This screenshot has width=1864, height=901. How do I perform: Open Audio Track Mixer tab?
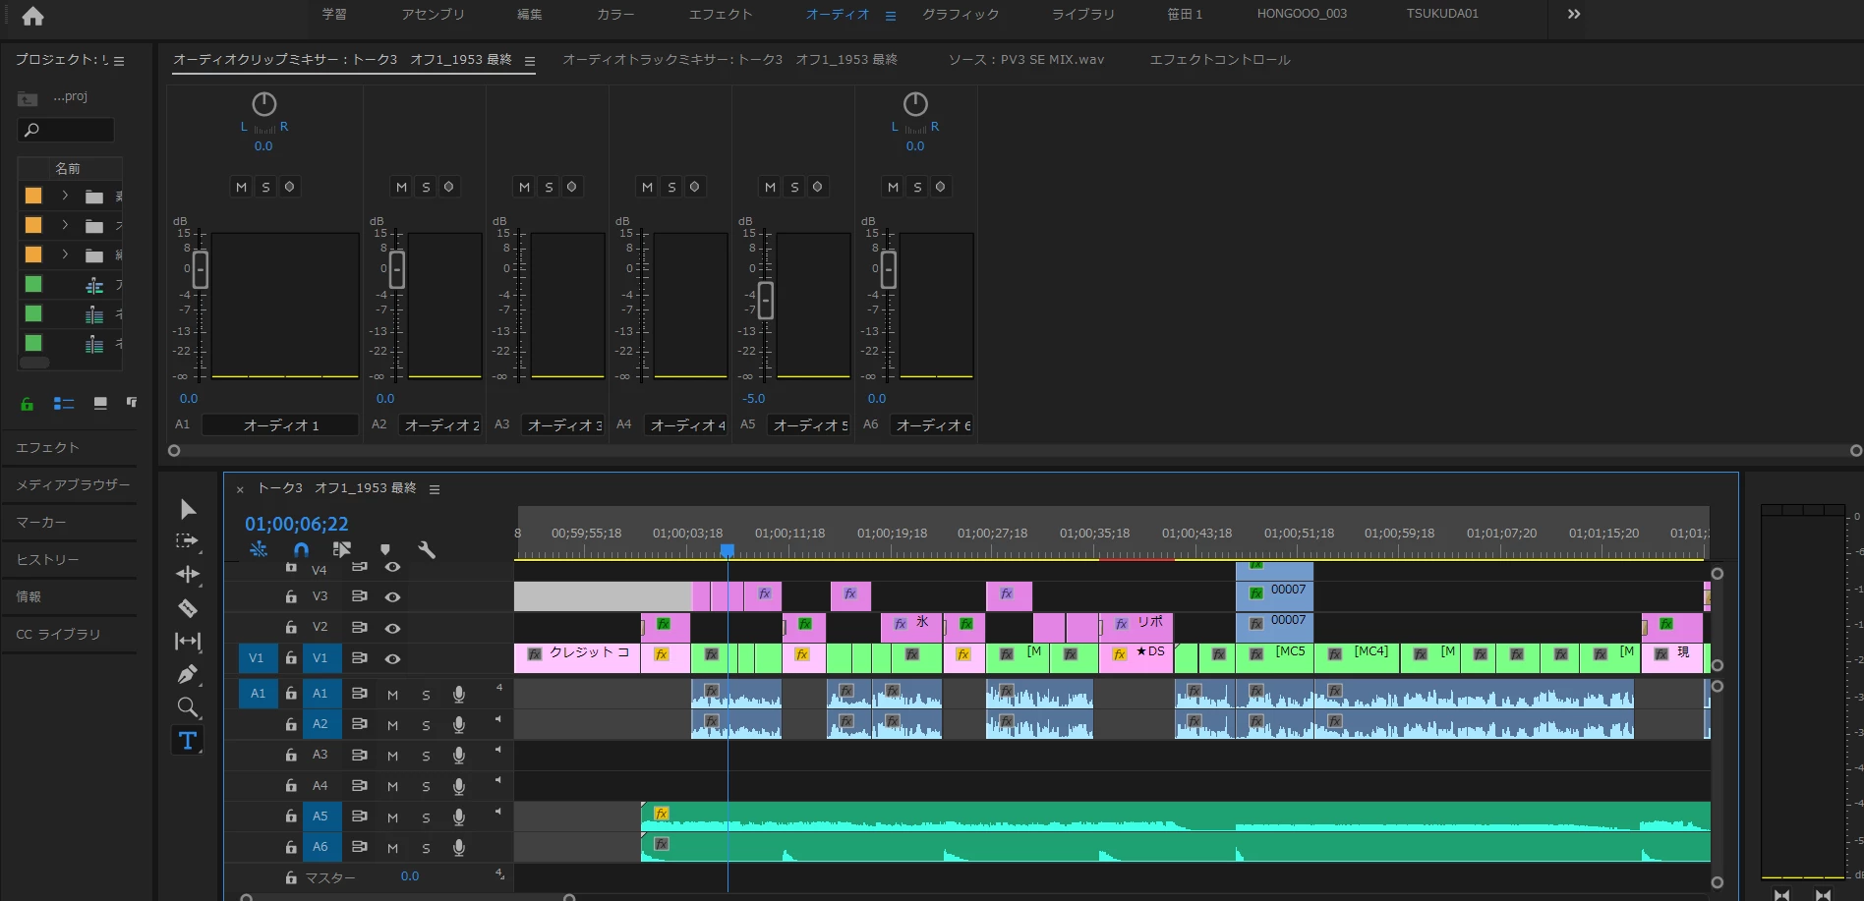[x=729, y=60]
